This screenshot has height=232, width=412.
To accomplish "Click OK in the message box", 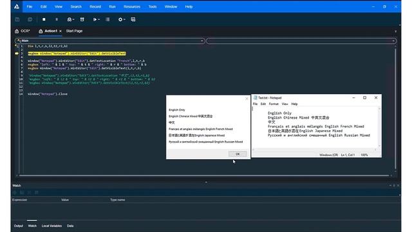I will [x=238, y=154].
